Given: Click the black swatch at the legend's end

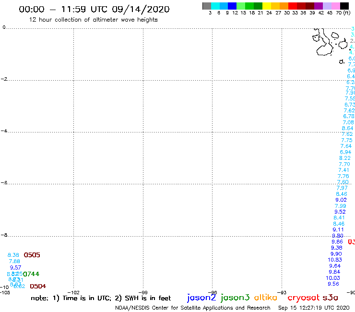Looking at the screenshot, I should tap(344, 6).
